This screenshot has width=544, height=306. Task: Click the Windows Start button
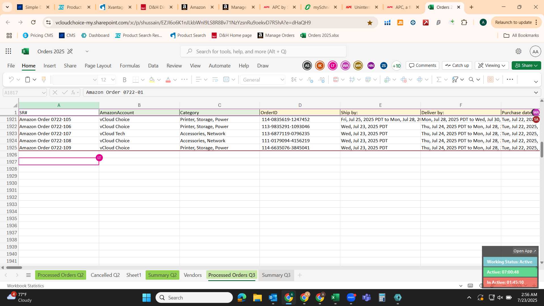[x=146, y=297]
